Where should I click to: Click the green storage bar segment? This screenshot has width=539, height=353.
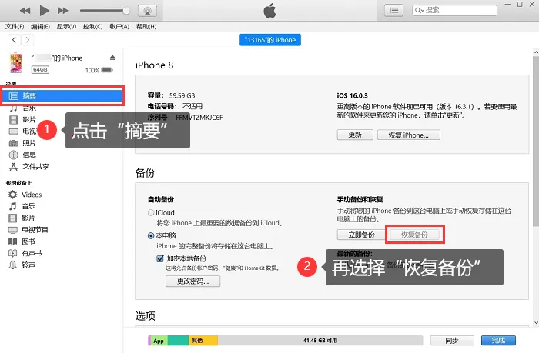[179, 341]
